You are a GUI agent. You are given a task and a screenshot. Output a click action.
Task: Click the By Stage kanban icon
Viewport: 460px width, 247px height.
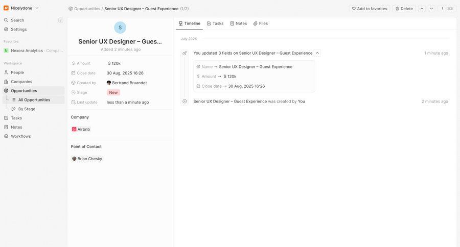(13, 109)
